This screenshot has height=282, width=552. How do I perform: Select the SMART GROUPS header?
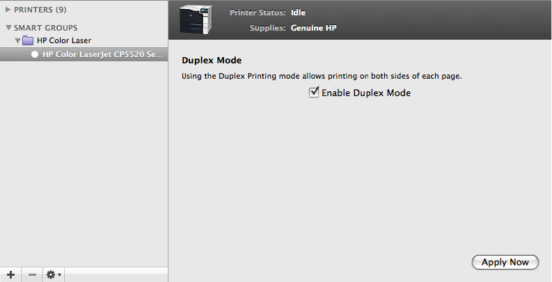coord(46,28)
